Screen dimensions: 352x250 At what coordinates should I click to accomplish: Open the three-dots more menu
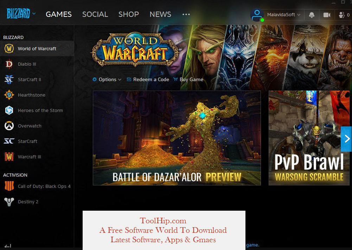point(186,14)
